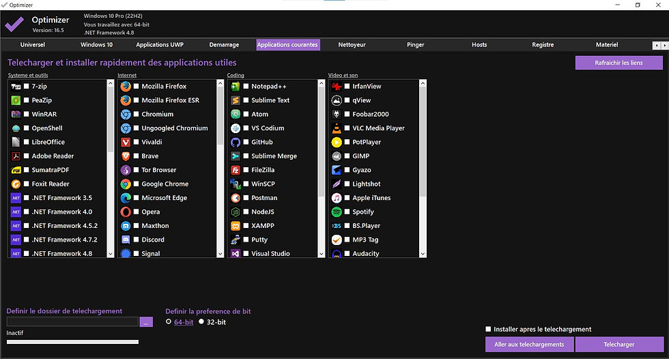Viewport: 669px width, 359px height.
Task: Select the 64-bit radio option
Action: [x=169, y=322]
